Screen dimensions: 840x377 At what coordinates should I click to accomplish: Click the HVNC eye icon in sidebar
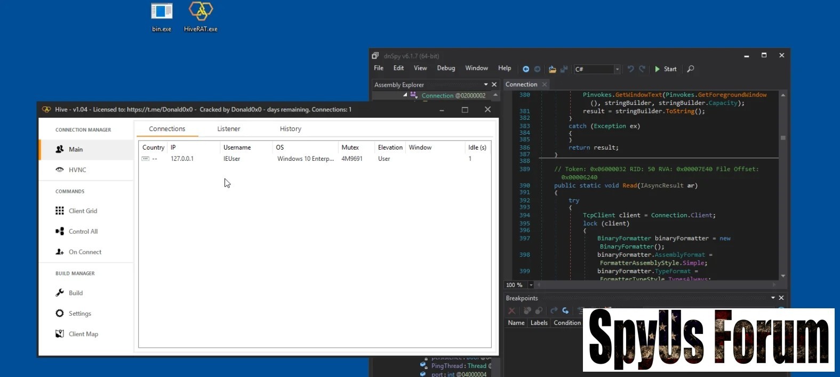(60, 170)
